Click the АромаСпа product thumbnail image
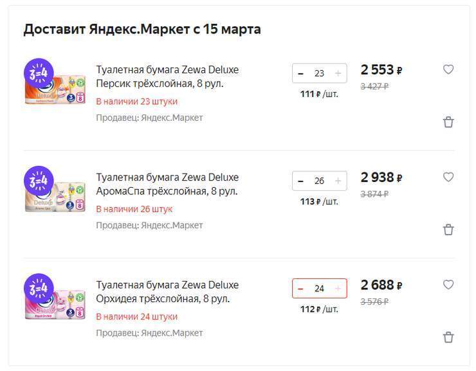 [55, 190]
